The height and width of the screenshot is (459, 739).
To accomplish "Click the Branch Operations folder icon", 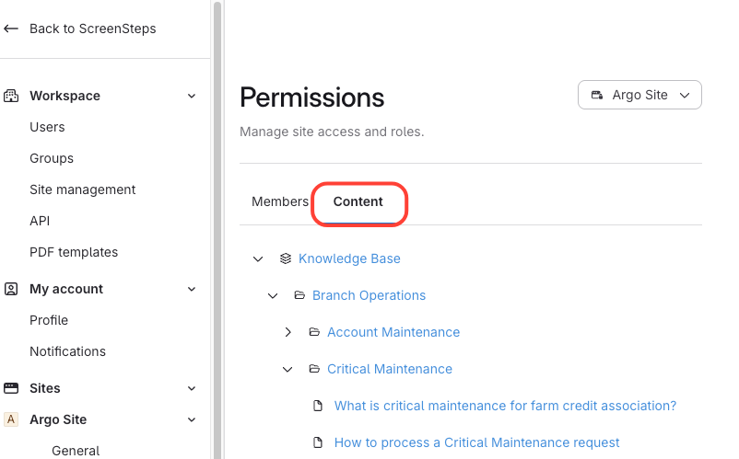I will pos(299,295).
